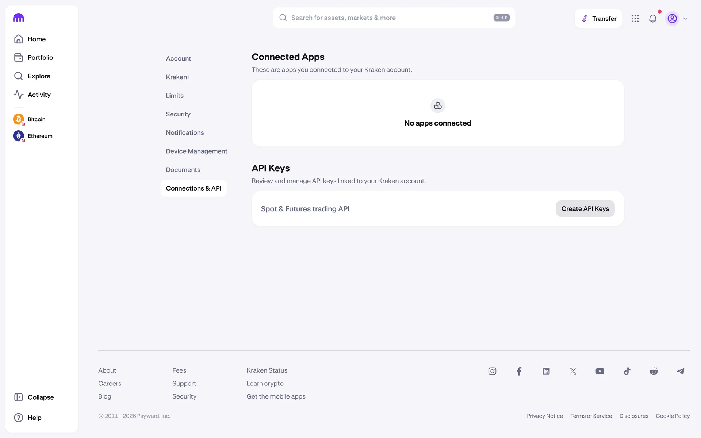This screenshot has width=701, height=438.
Task: Open Kraken's LinkedIn page
Action: tap(546, 371)
